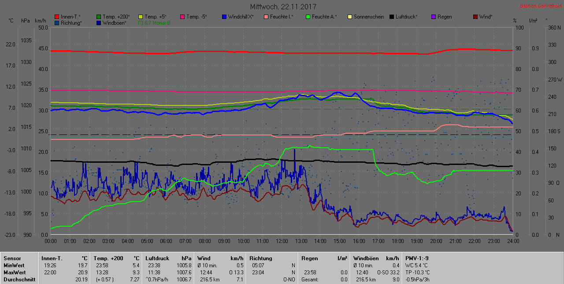564x284 pixels.
Task: Click the 22.0 °C axis value
Action: (11, 45)
